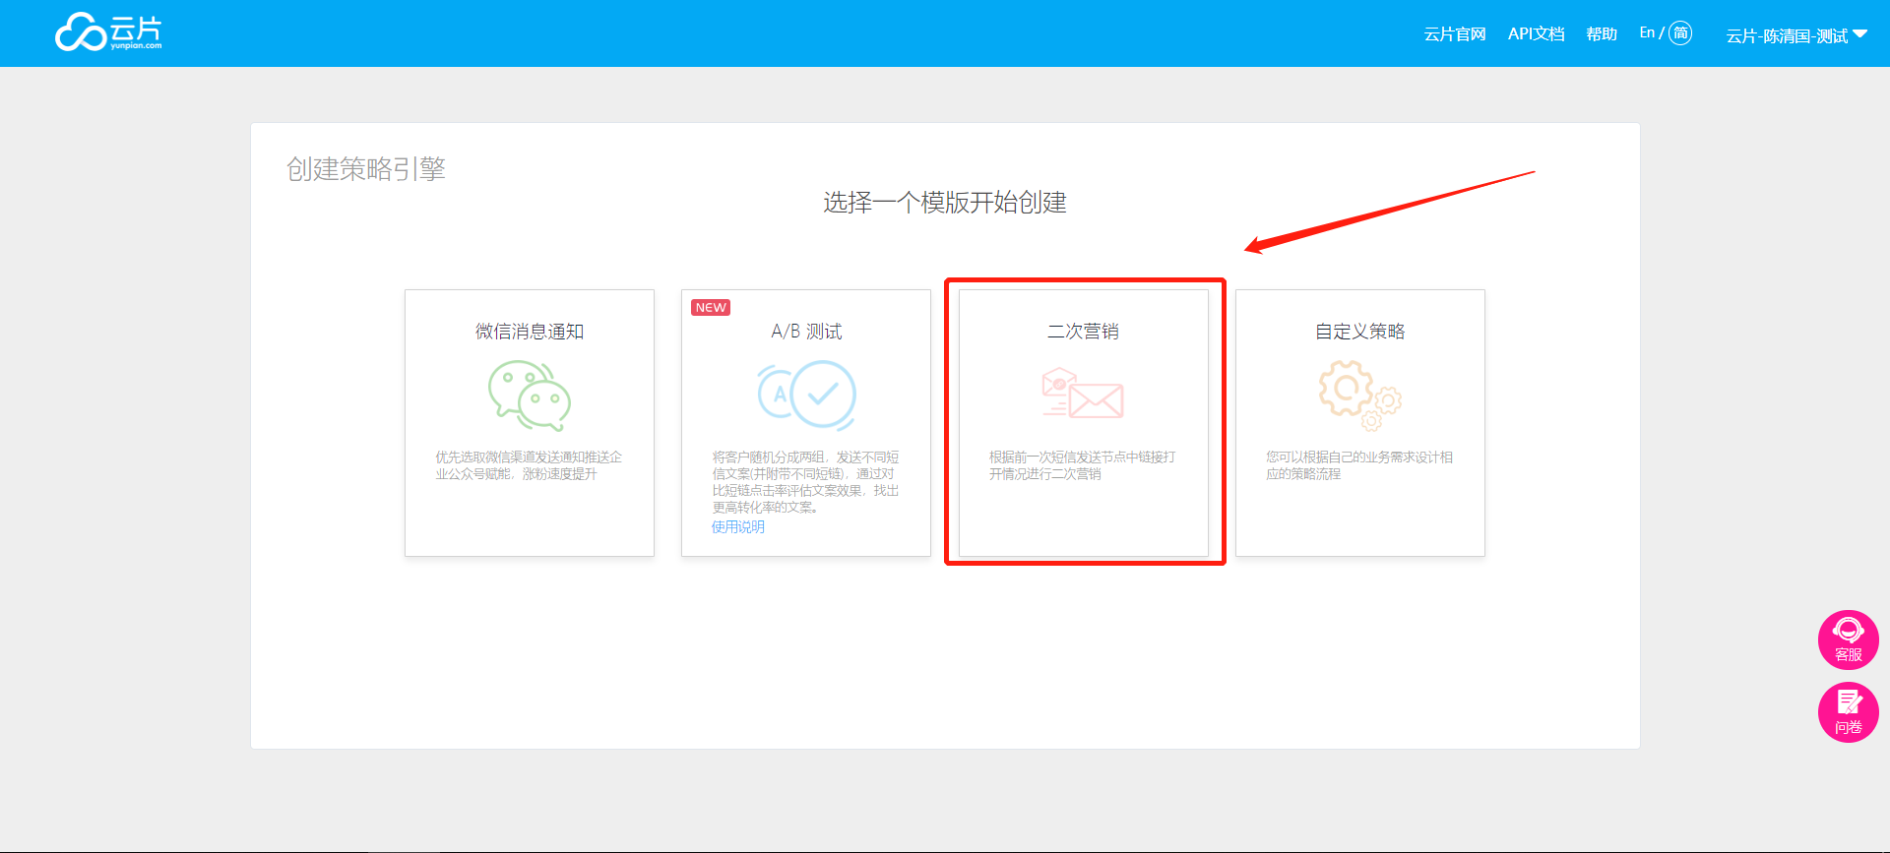This screenshot has width=1890, height=853.
Task: Open the API文档 link
Action: tap(1536, 34)
